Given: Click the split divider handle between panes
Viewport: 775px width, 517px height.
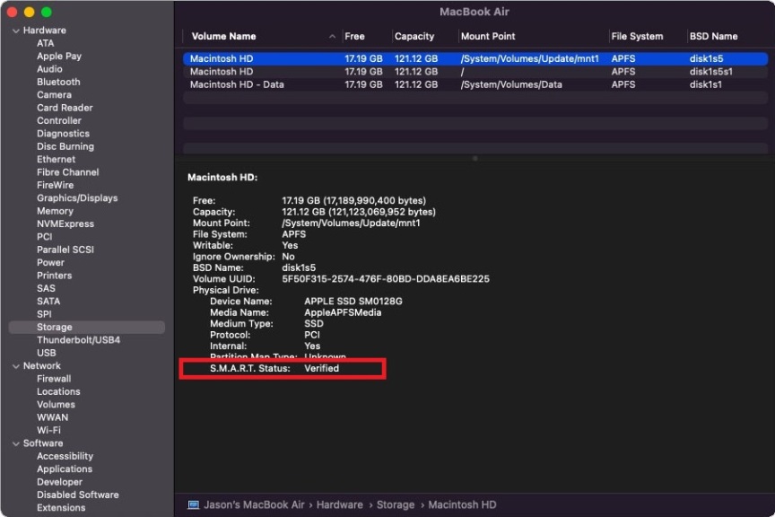Looking at the screenshot, I should coord(475,158).
